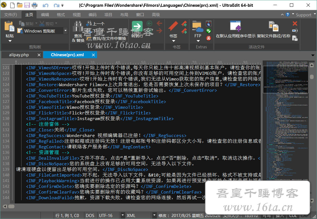Click the Save icon in title bar
The width and height of the screenshot is (317, 219).
[x=27, y=5]
